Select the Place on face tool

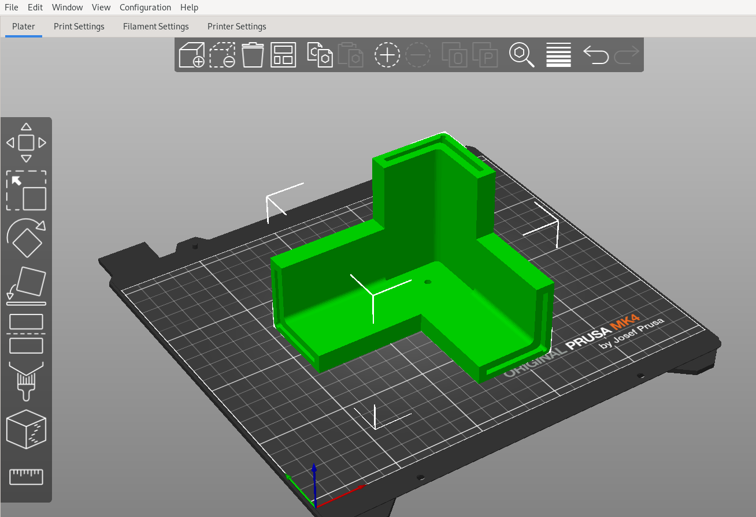click(26, 286)
